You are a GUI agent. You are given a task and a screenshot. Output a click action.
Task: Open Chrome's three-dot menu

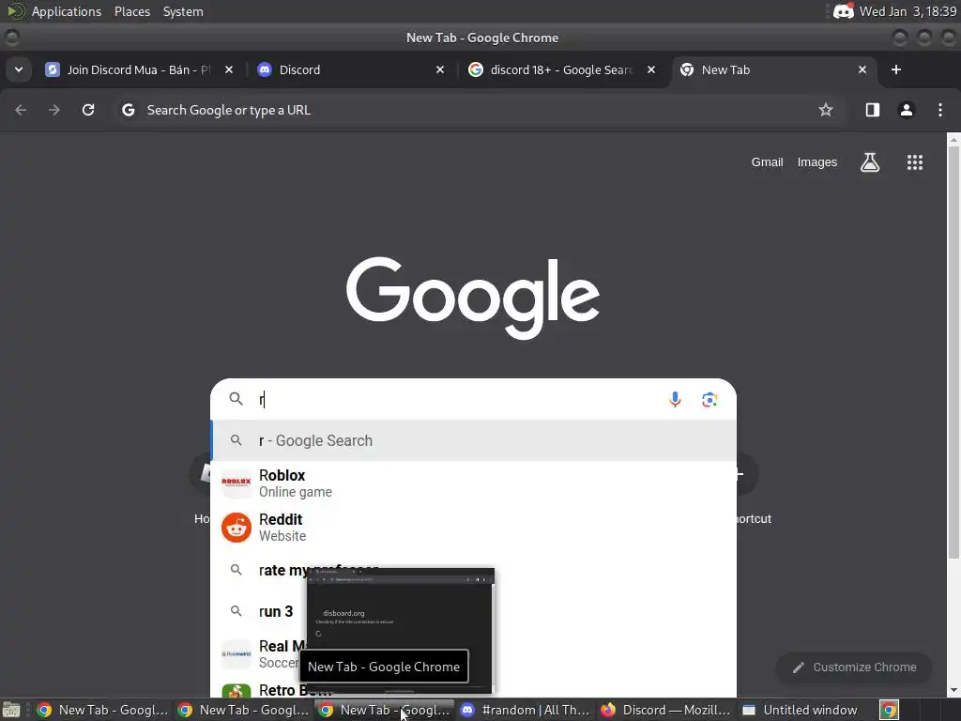940,110
